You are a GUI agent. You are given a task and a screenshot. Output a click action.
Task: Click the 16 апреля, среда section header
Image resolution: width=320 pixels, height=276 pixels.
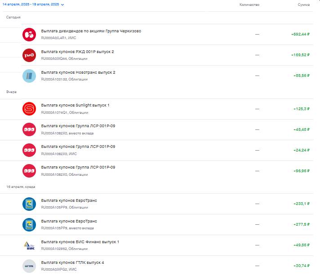click(21, 187)
